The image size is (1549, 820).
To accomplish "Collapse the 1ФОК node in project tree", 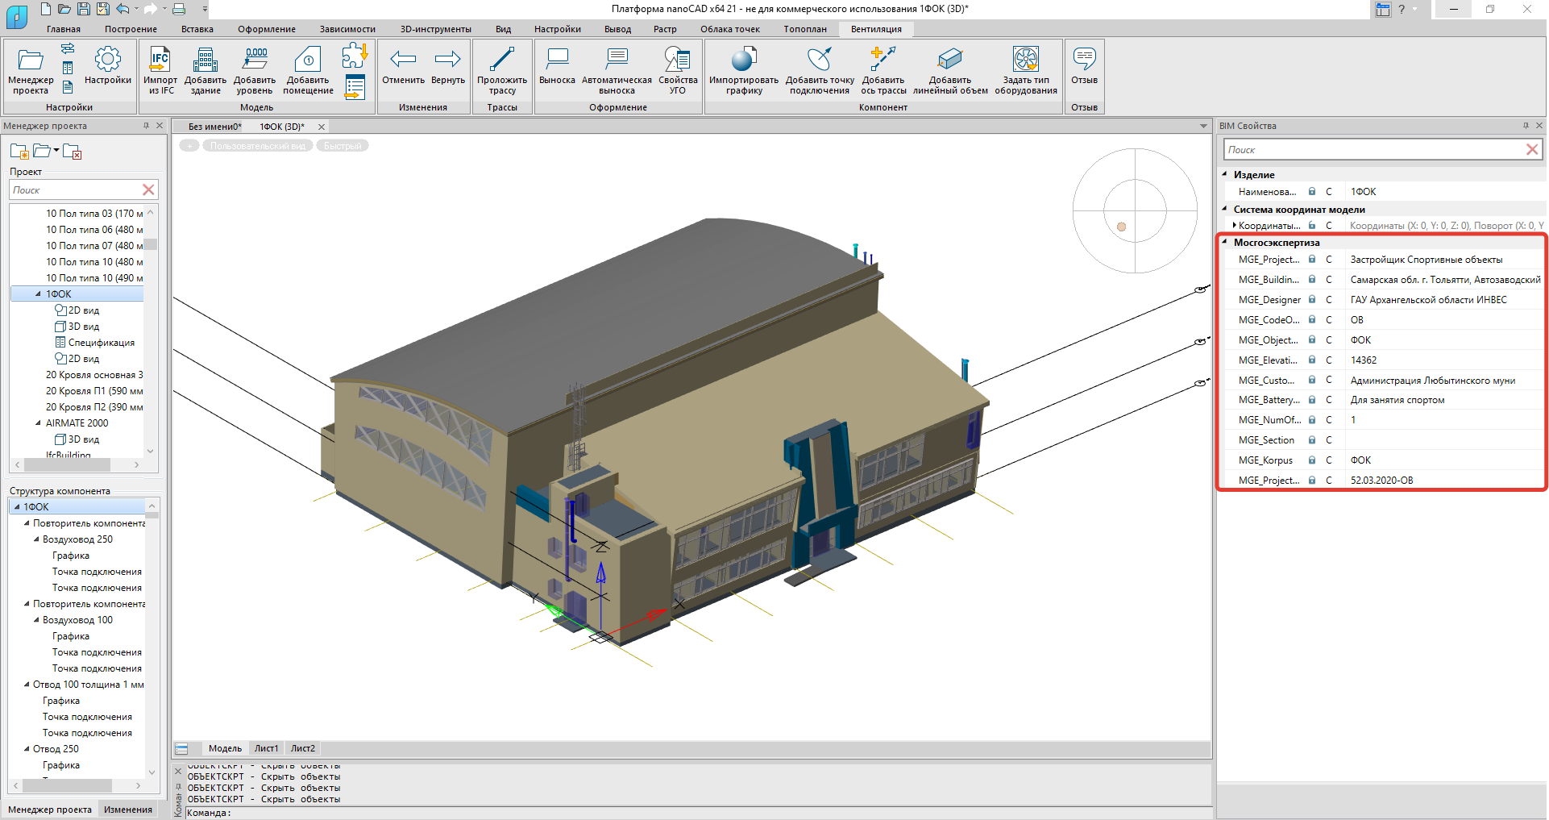I will click(x=38, y=294).
